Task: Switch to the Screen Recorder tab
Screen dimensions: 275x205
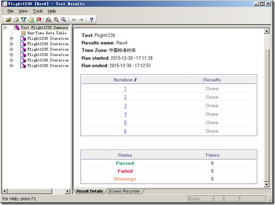Action: (124, 191)
